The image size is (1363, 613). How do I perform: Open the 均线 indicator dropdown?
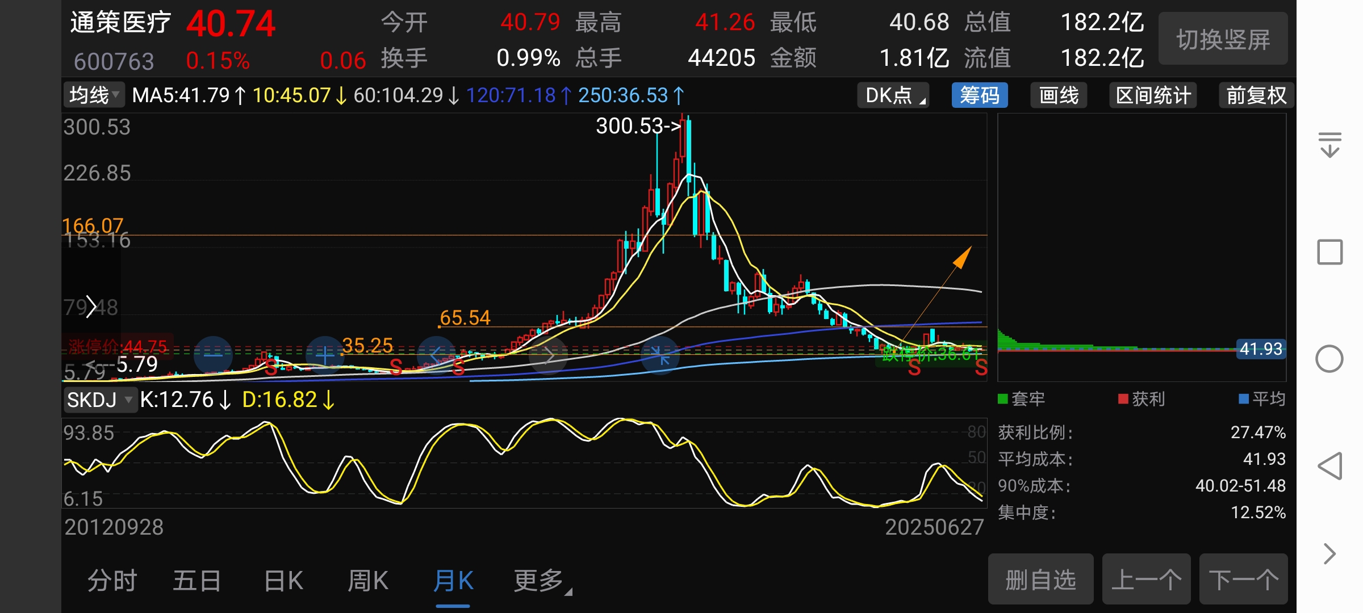(94, 95)
